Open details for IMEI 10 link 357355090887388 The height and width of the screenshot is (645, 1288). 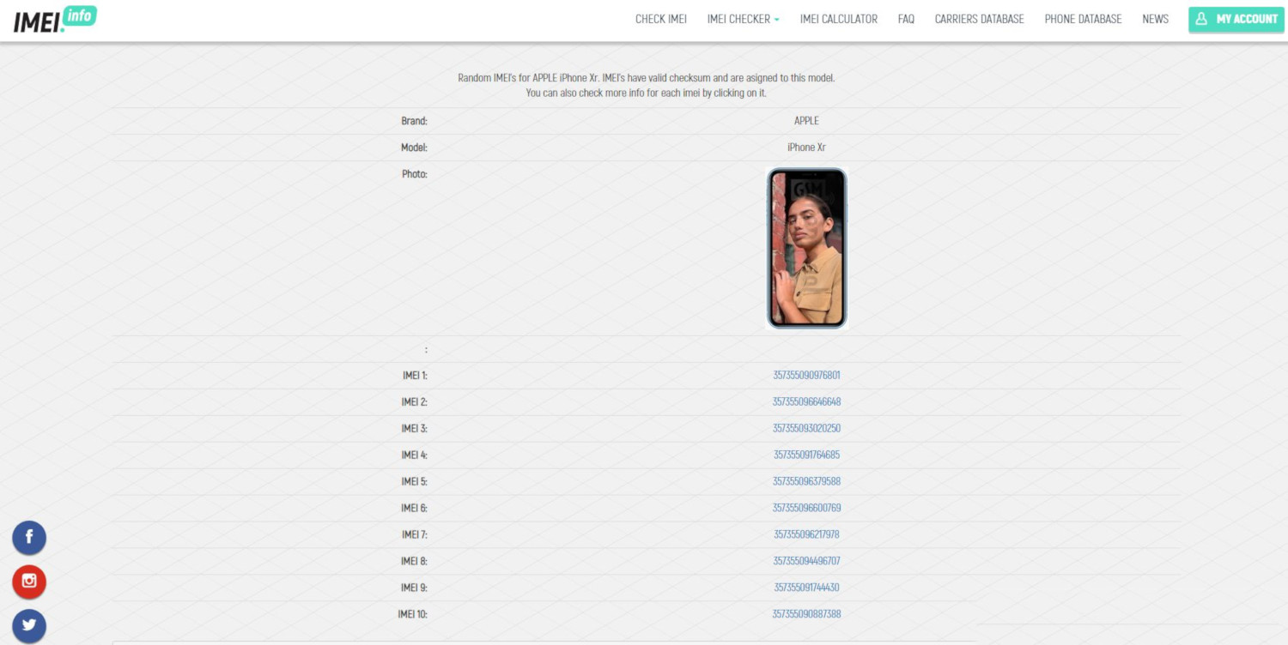pos(805,613)
